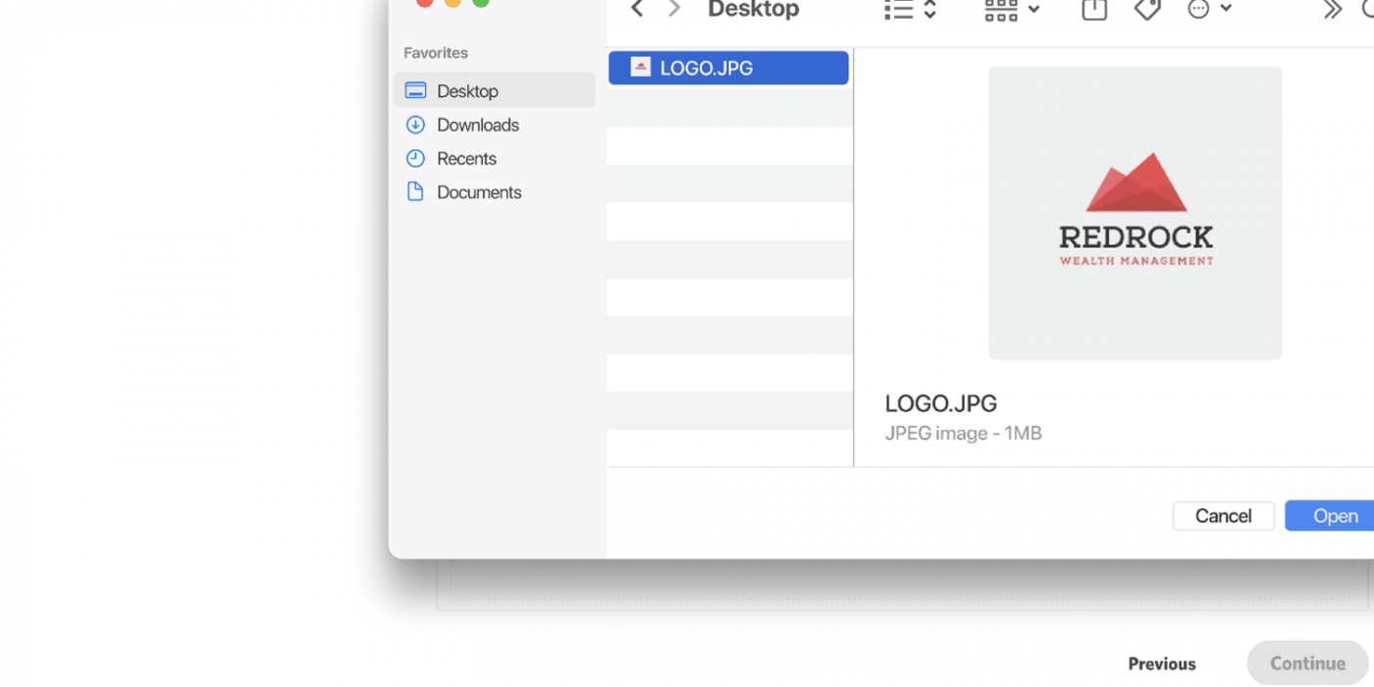Select Desktop in the Favorites sidebar
Viewport: 1374px width, 687px height.
pos(467,91)
